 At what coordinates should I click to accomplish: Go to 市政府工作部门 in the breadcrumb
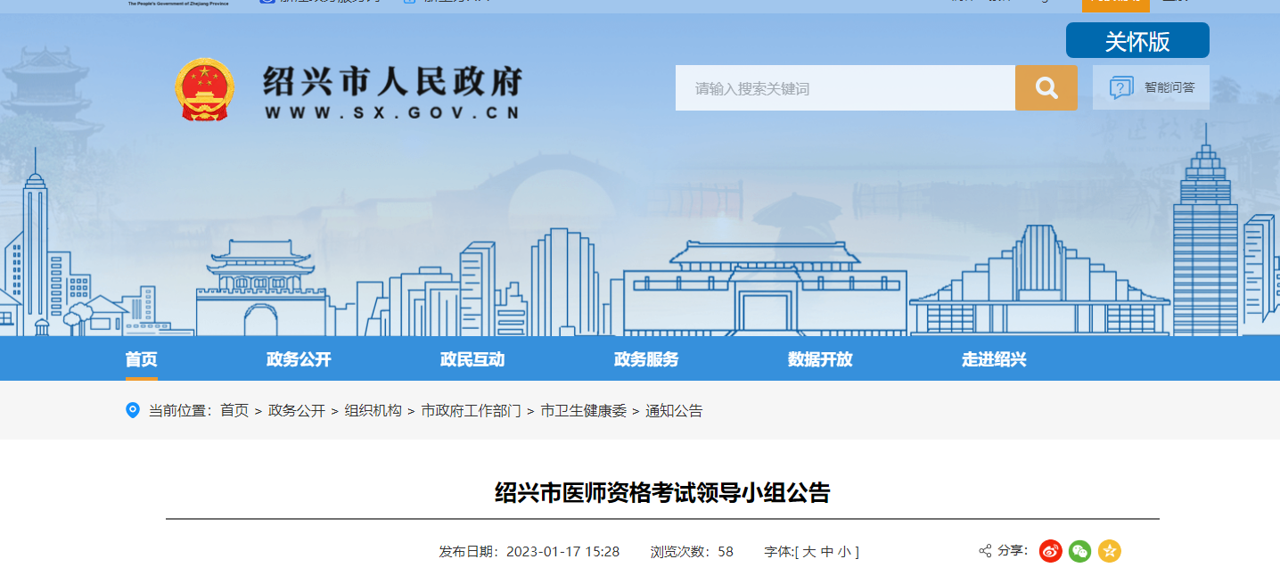pyautogui.click(x=472, y=411)
